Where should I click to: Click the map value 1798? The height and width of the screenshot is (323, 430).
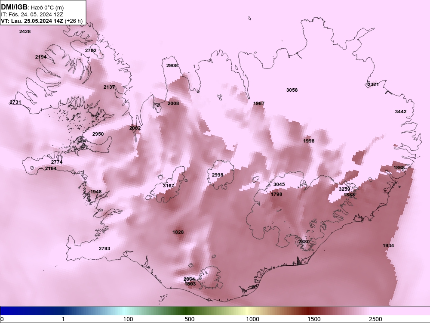(x=276, y=195)
